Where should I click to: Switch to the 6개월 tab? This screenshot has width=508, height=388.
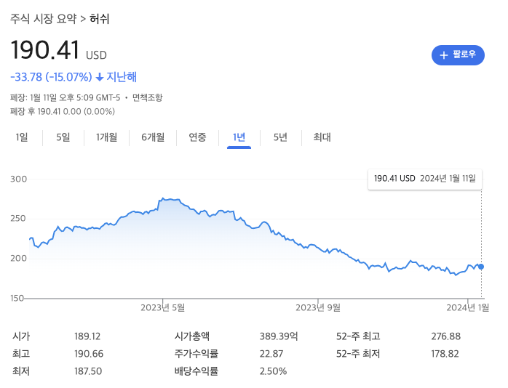click(153, 137)
